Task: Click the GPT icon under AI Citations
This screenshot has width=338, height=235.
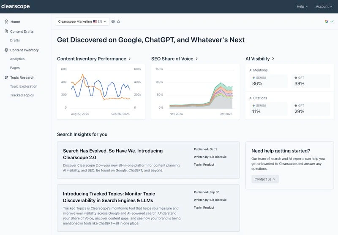Action: coord(296,106)
